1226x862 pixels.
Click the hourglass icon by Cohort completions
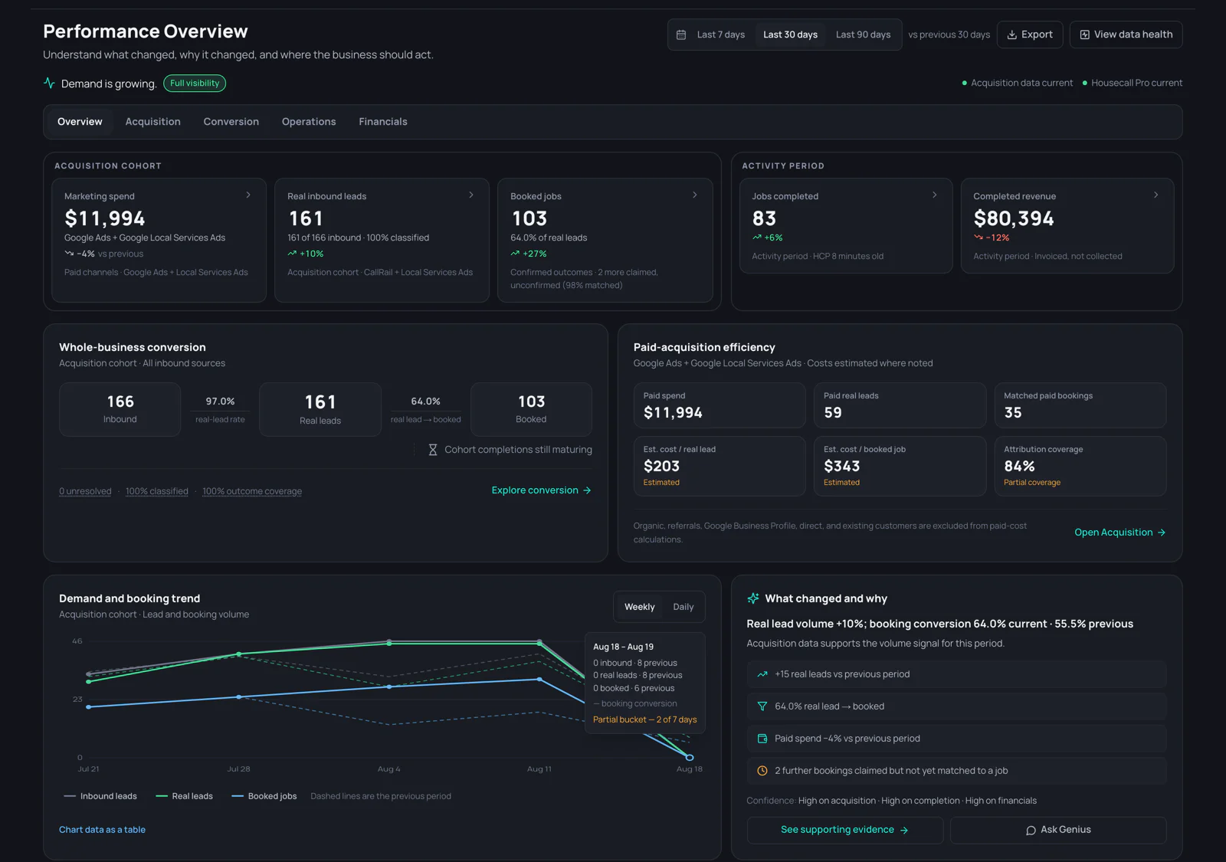tap(433, 450)
